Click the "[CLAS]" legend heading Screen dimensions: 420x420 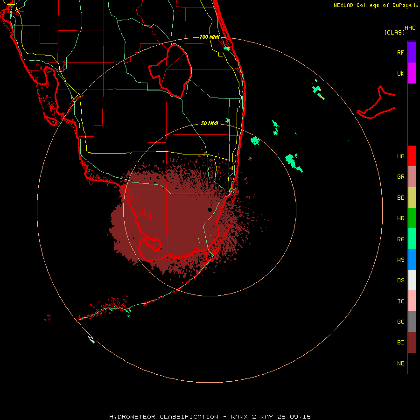tap(394, 32)
